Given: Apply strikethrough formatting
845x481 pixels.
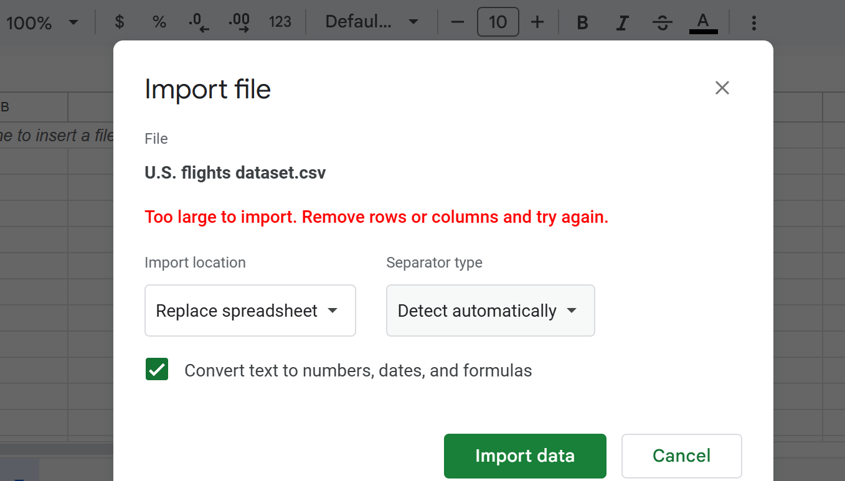Looking at the screenshot, I should point(663,22).
